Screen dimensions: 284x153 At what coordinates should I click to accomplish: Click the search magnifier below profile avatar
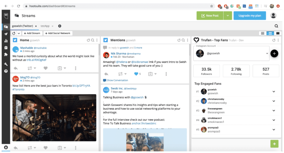pyautogui.click(x=276, y=26)
